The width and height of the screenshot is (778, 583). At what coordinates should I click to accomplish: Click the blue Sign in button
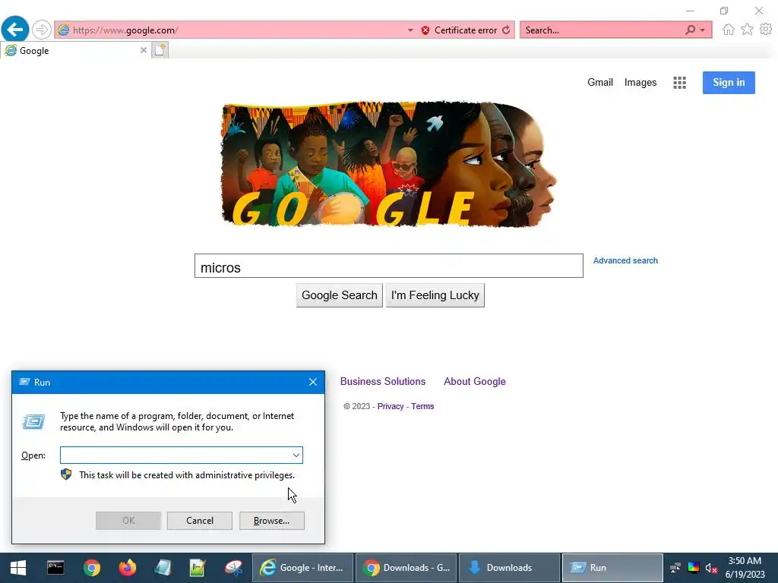[x=729, y=82]
